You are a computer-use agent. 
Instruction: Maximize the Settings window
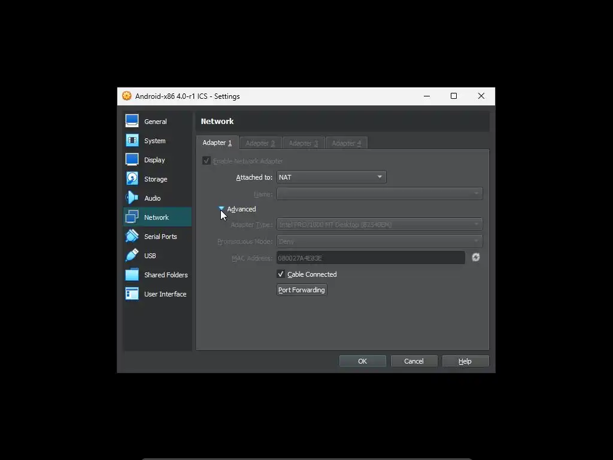coord(454,96)
